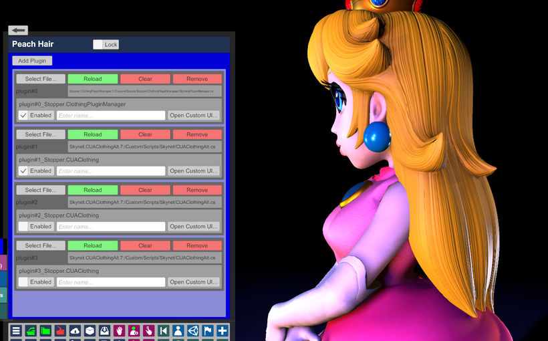The image size is (548, 341).
Task: Remove plugin#1
Action: click(x=197, y=134)
